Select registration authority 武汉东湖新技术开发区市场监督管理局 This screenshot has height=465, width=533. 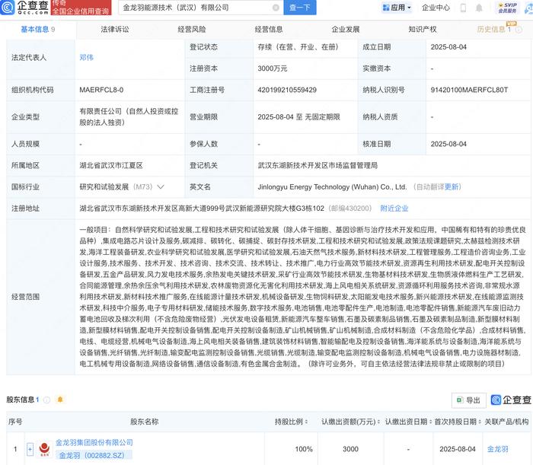tap(318, 165)
